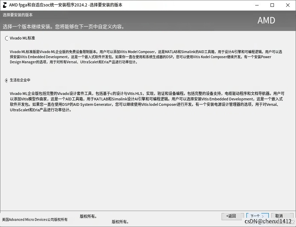Select the Vivado ML标准 radio button
Viewport: 296px width, 227px height.
(x=6, y=38)
